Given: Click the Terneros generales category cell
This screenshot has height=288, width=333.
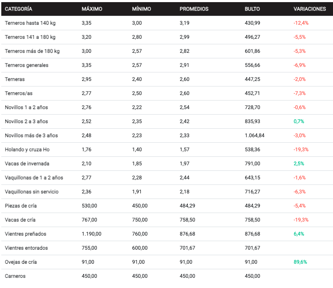Looking at the screenshot, I should [26, 65].
